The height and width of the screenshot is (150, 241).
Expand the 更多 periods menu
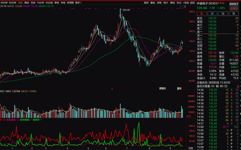click(x=78, y=3)
